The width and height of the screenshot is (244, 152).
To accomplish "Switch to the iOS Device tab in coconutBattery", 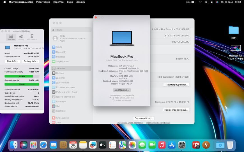I will (x=32, y=37).
